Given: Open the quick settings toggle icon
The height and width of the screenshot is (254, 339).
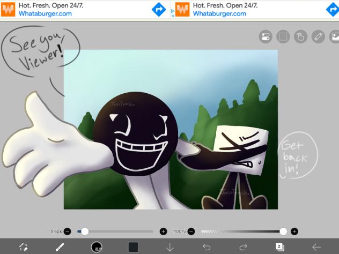Looking at the screenshot, I should tap(266, 37).
